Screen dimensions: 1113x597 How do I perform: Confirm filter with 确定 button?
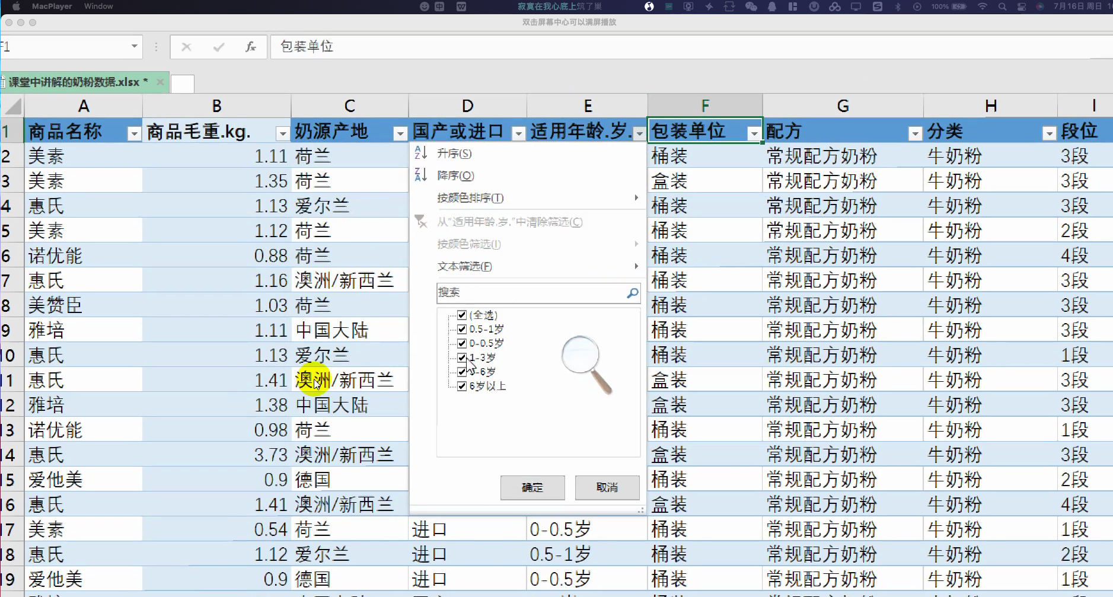532,487
